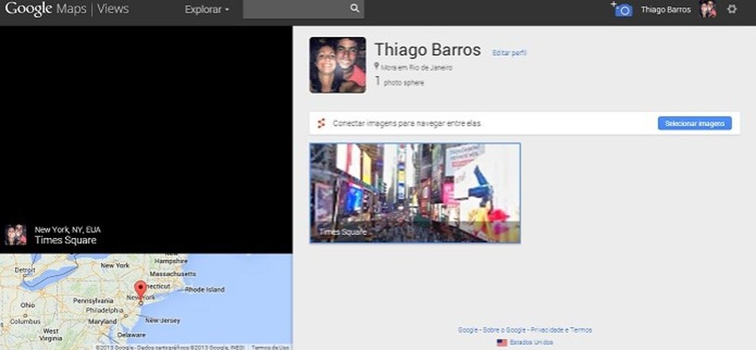Open the Times Square photo sphere thumbnail
The height and width of the screenshot is (350, 756).
tap(415, 193)
